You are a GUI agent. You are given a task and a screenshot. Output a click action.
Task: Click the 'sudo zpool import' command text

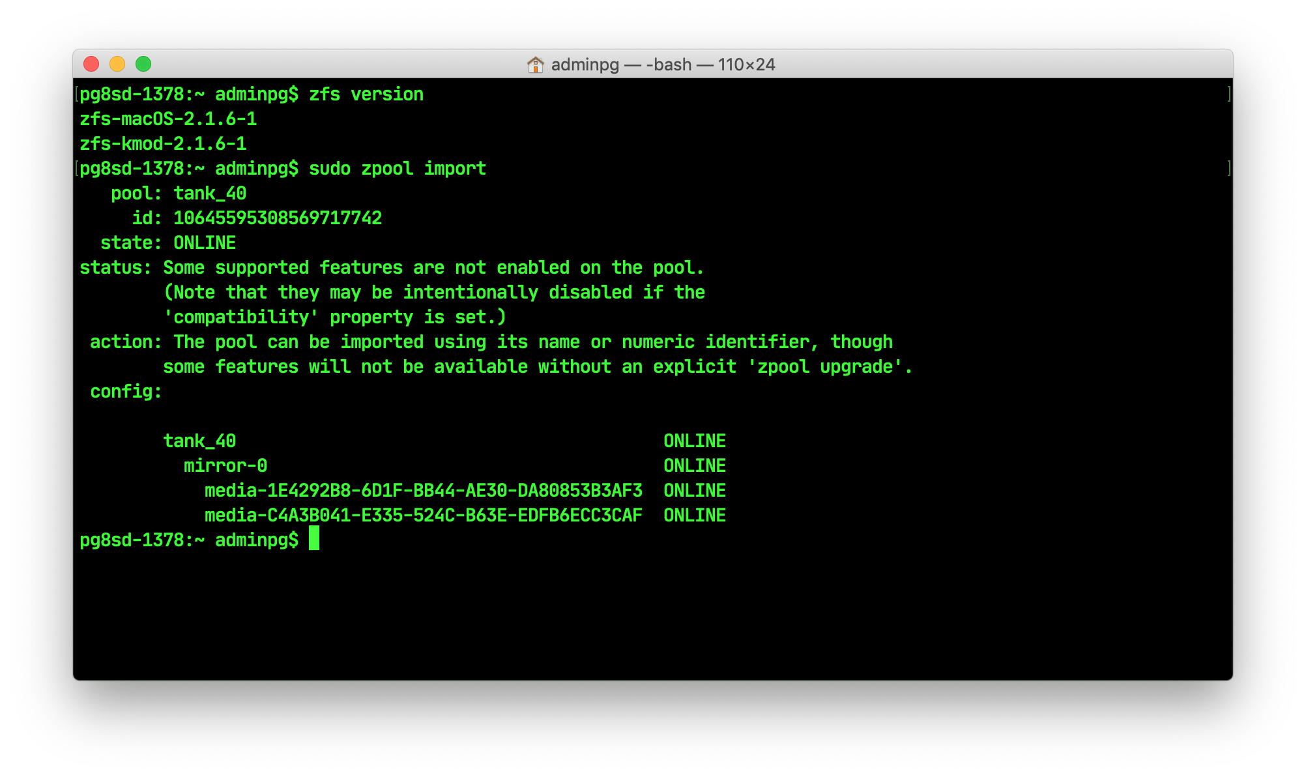coord(398,169)
